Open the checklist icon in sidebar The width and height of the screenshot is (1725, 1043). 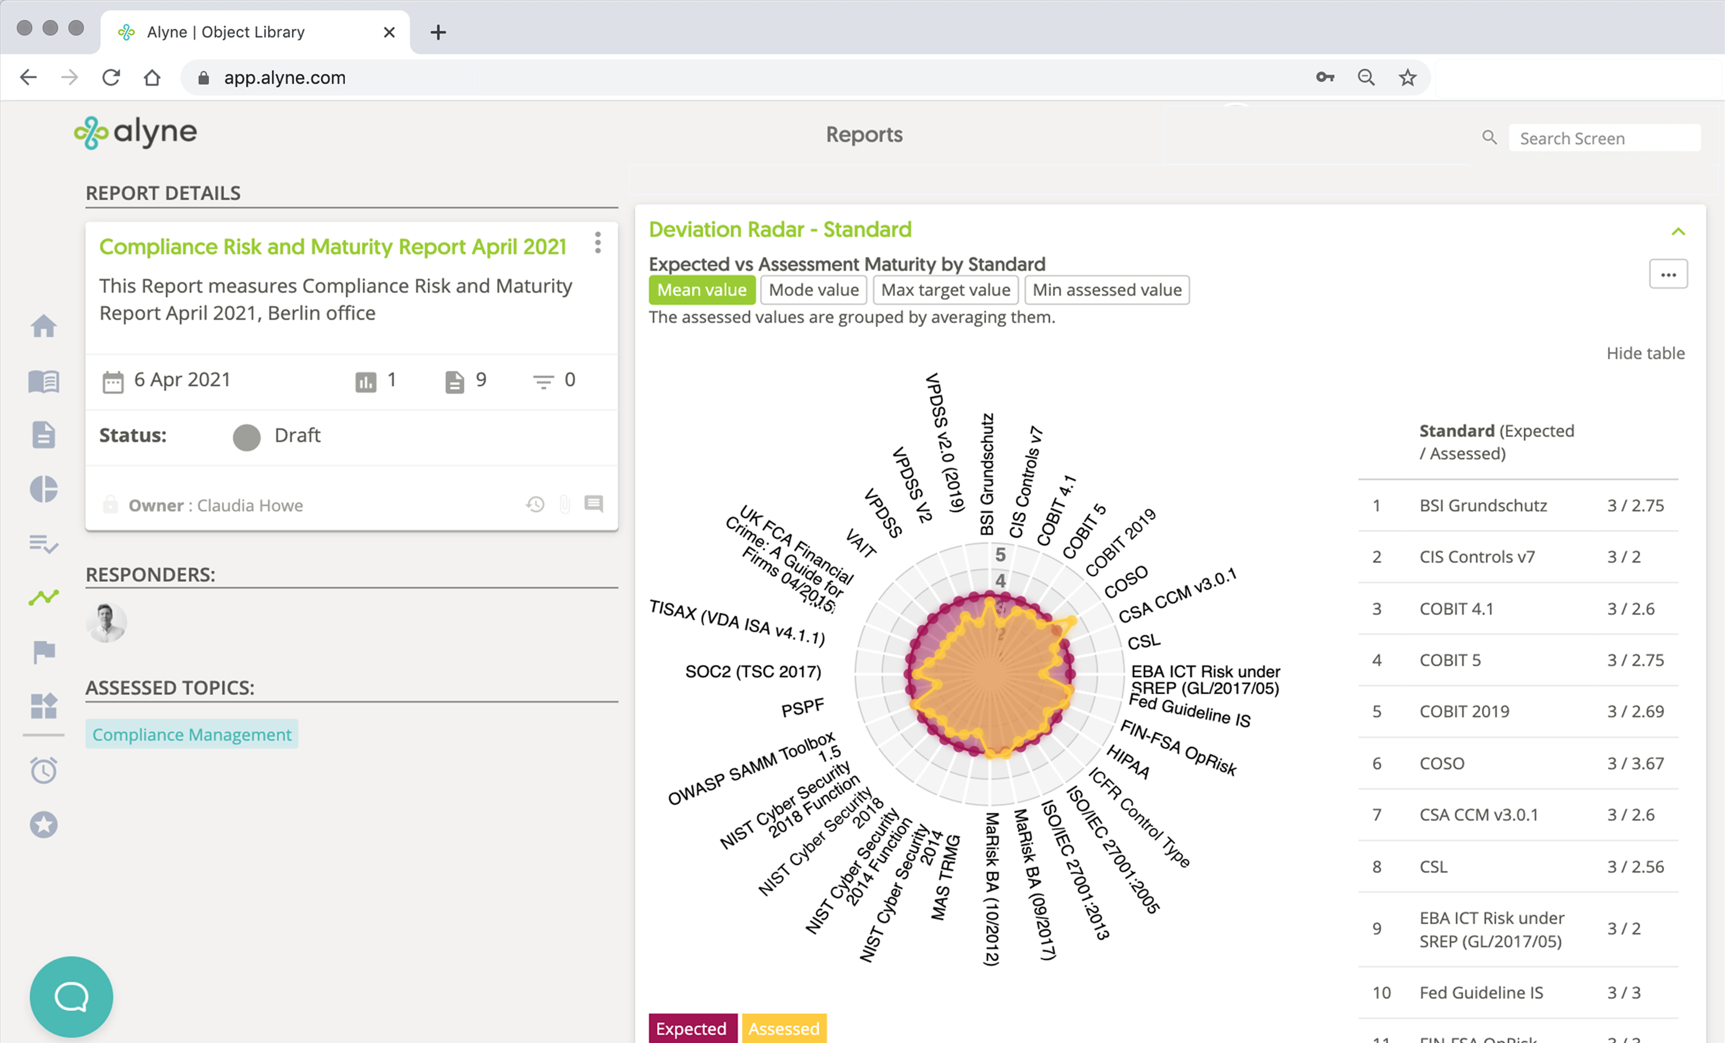point(43,543)
